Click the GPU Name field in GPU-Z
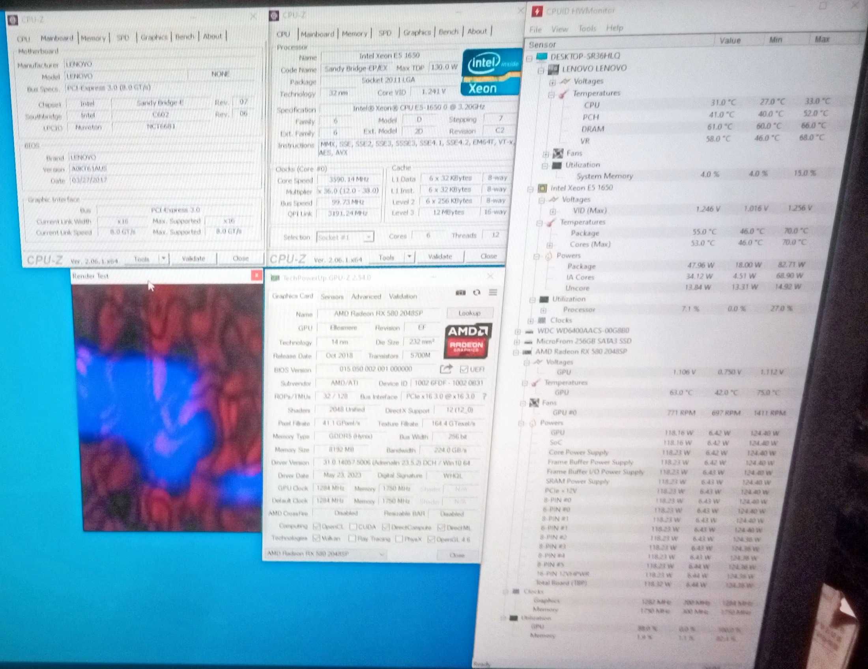This screenshot has width=868, height=669. 378,313
